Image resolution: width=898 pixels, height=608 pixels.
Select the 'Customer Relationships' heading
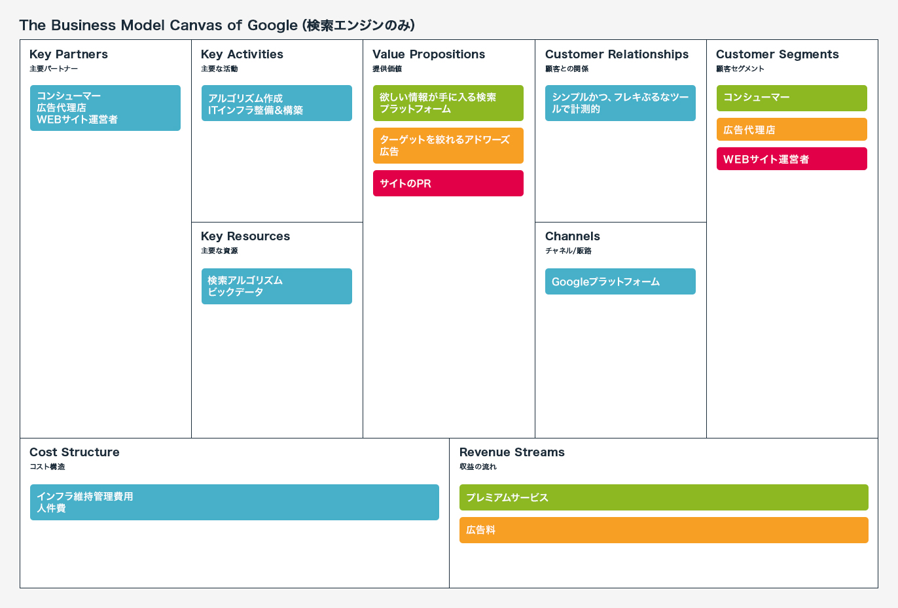click(x=617, y=54)
